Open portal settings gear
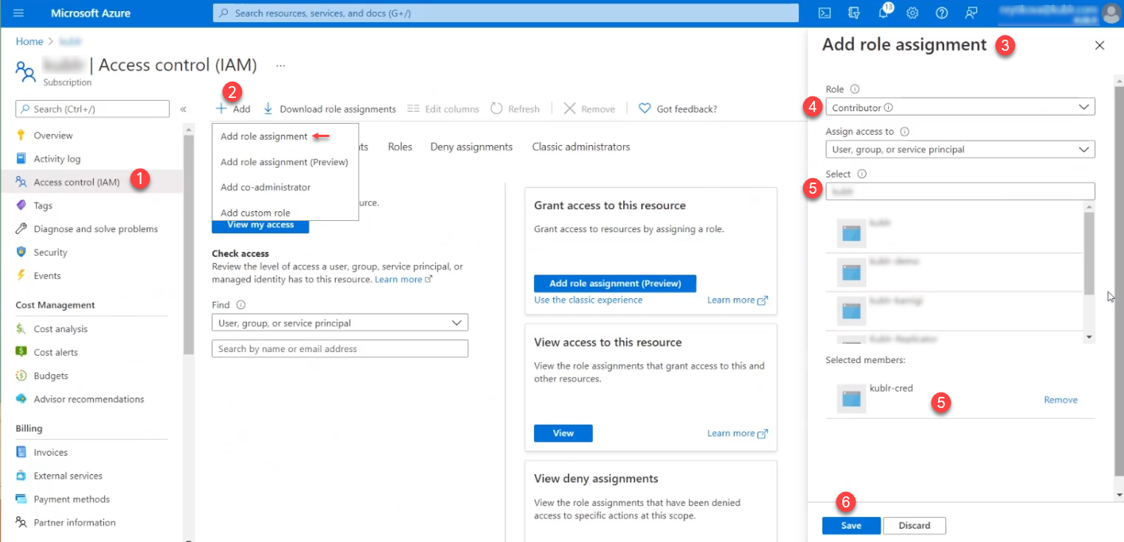The height and width of the screenshot is (542, 1124). click(912, 13)
